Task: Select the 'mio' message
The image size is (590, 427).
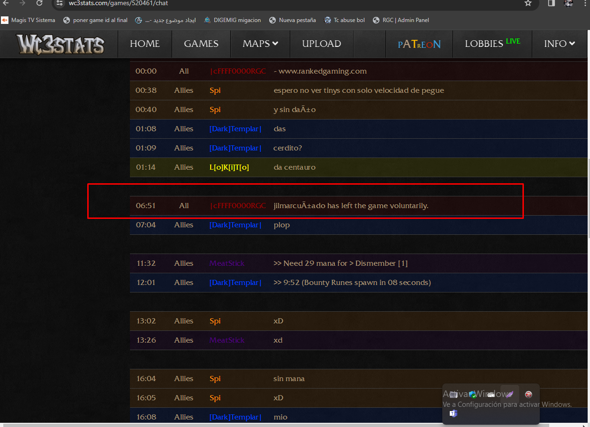Action: [280, 417]
